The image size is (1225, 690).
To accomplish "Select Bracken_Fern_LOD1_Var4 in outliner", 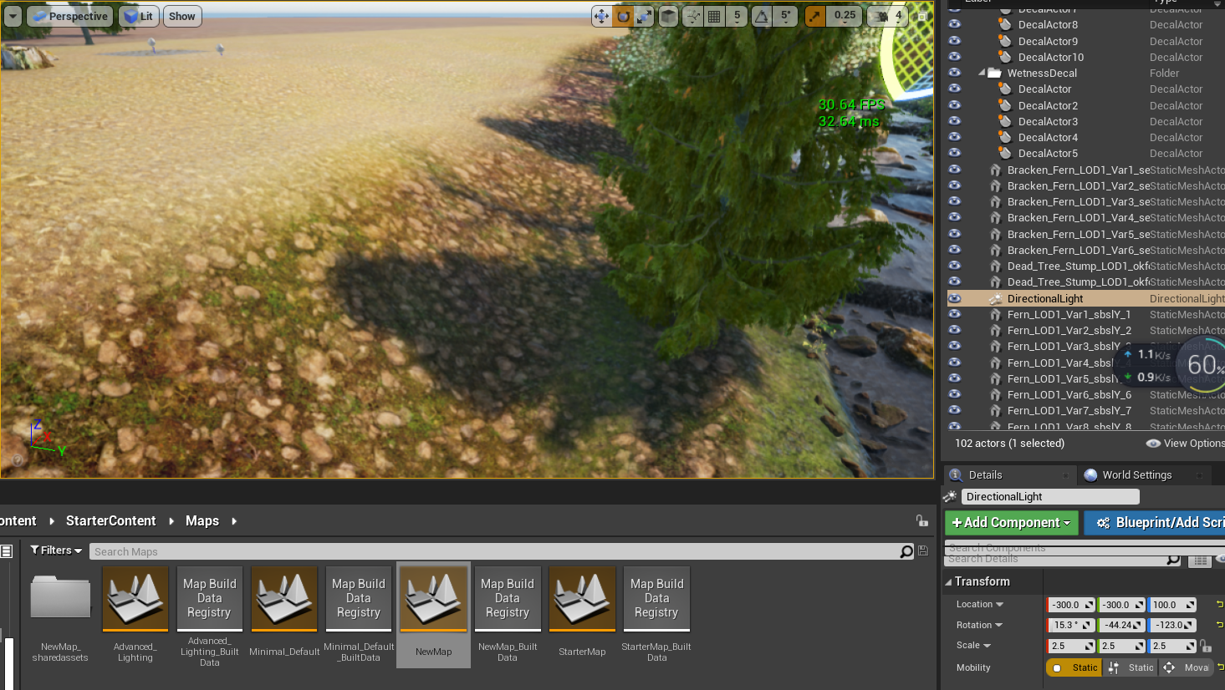I will point(1079,218).
